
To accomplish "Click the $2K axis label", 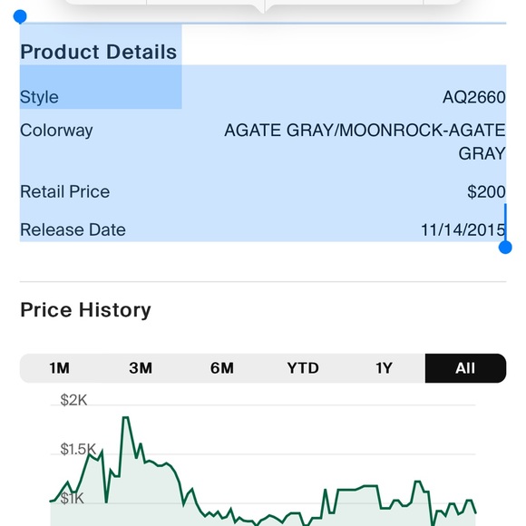I will [73, 400].
